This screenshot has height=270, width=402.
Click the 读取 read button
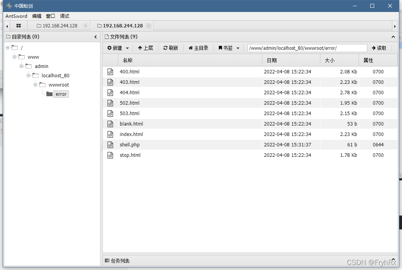pos(379,48)
